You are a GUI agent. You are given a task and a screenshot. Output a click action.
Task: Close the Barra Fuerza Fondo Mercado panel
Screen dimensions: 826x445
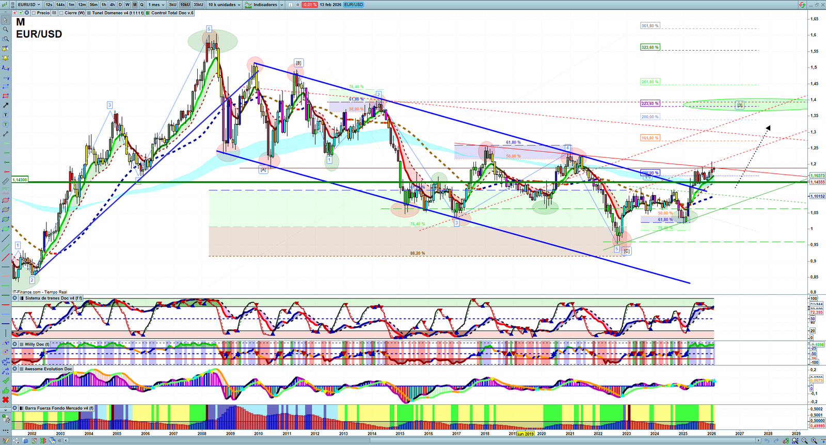pos(15,408)
